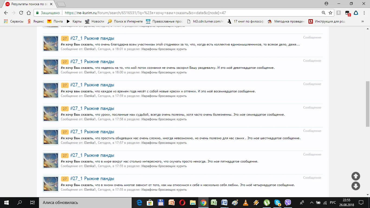
Task: Open the 17 книг по философии bookmark
Action: pos(245,21)
